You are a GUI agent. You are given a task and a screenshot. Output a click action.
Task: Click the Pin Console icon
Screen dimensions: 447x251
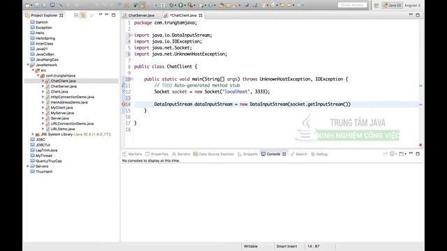tap(385, 154)
